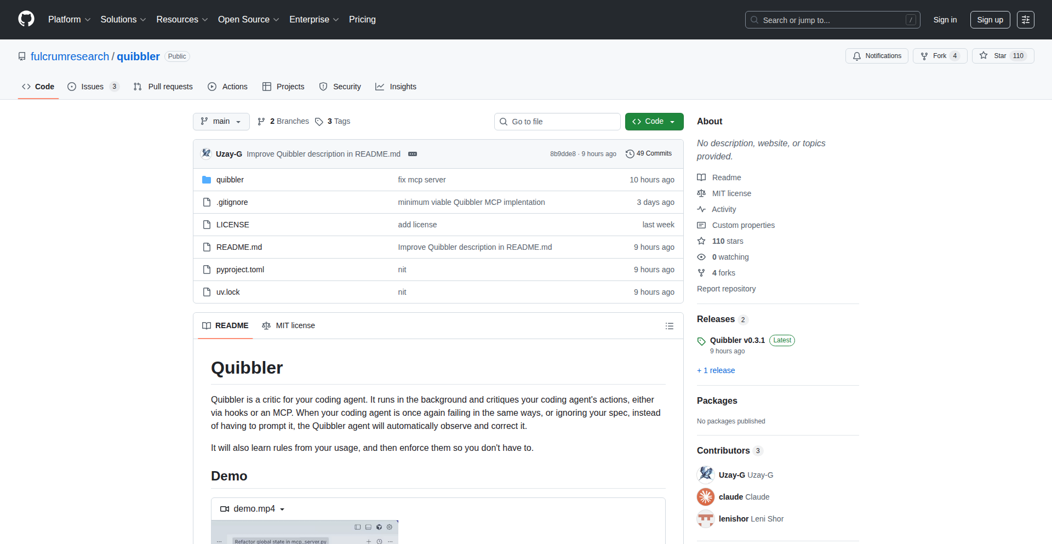Screen dimensions: 1052x544
Task: Click the GitHub logo icon
Action: [x=26, y=19]
